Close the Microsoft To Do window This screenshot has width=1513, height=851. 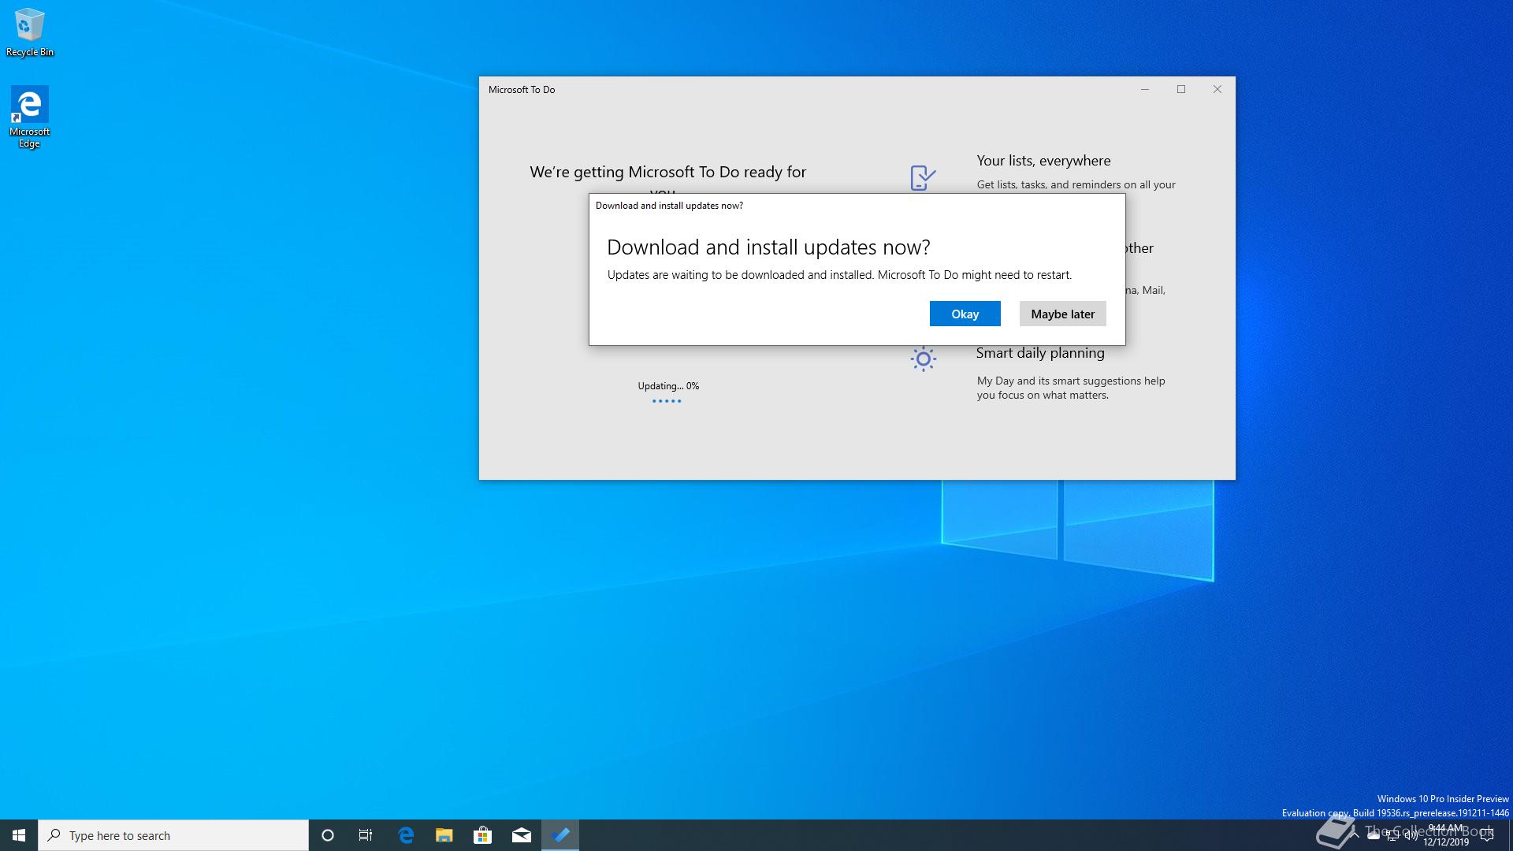click(x=1217, y=89)
